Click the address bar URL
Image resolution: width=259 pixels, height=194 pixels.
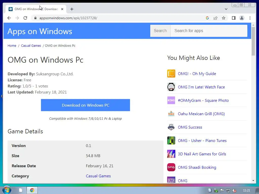(68, 18)
